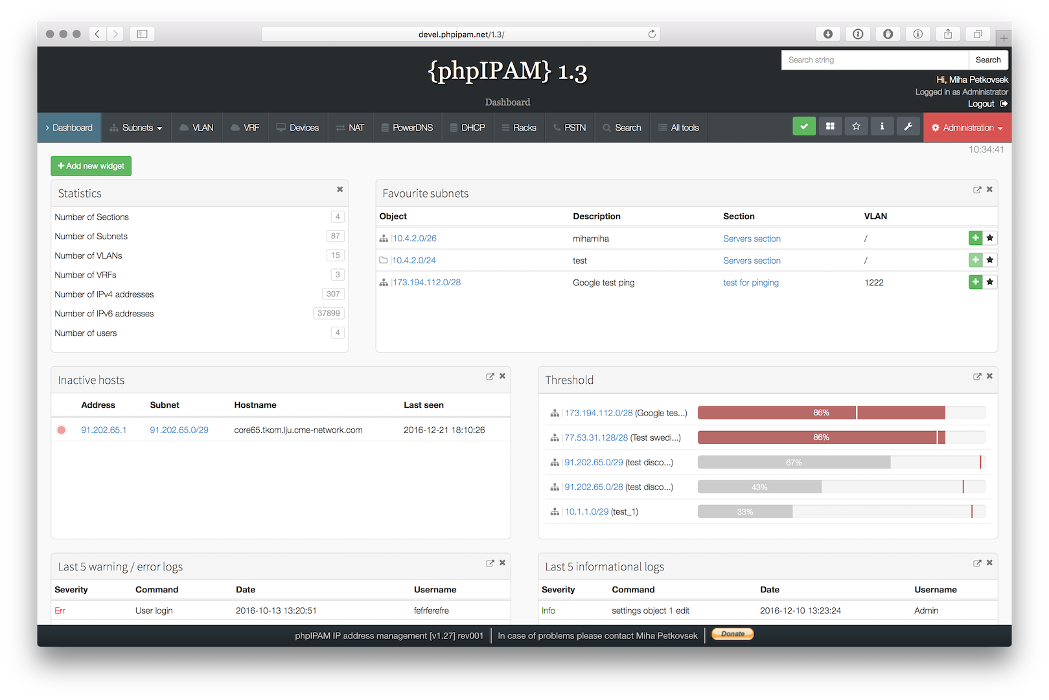Click the star favorites icon in the toolbar
The image size is (1049, 700).
click(x=856, y=126)
